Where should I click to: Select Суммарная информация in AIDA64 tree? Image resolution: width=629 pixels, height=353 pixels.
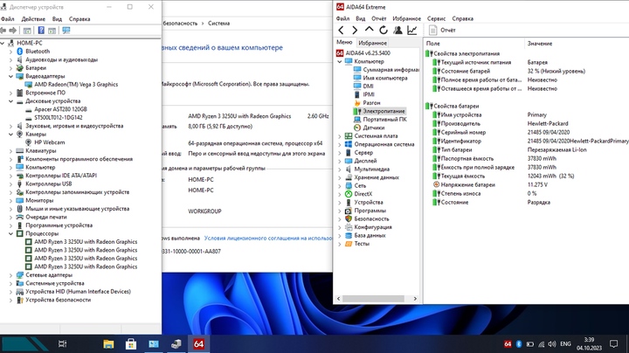coord(386,70)
